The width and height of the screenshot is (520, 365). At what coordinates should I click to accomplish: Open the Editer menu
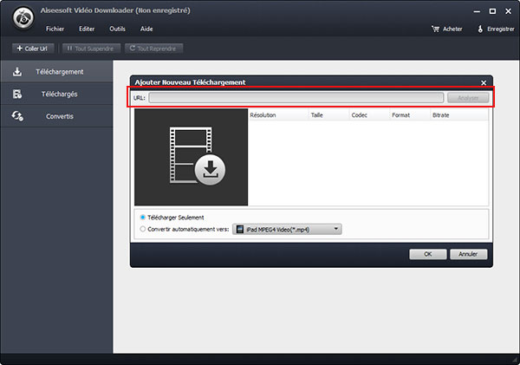pyautogui.click(x=87, y=29)
